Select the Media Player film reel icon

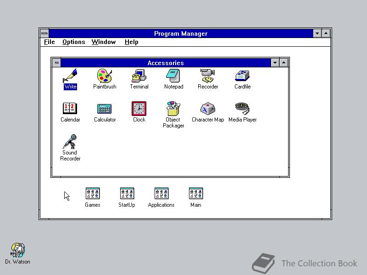click(x=242, y=109)
